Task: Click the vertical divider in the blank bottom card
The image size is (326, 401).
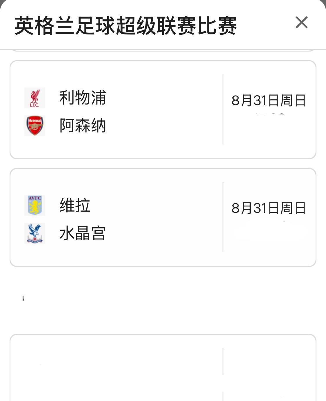Action: coord(223,362)
